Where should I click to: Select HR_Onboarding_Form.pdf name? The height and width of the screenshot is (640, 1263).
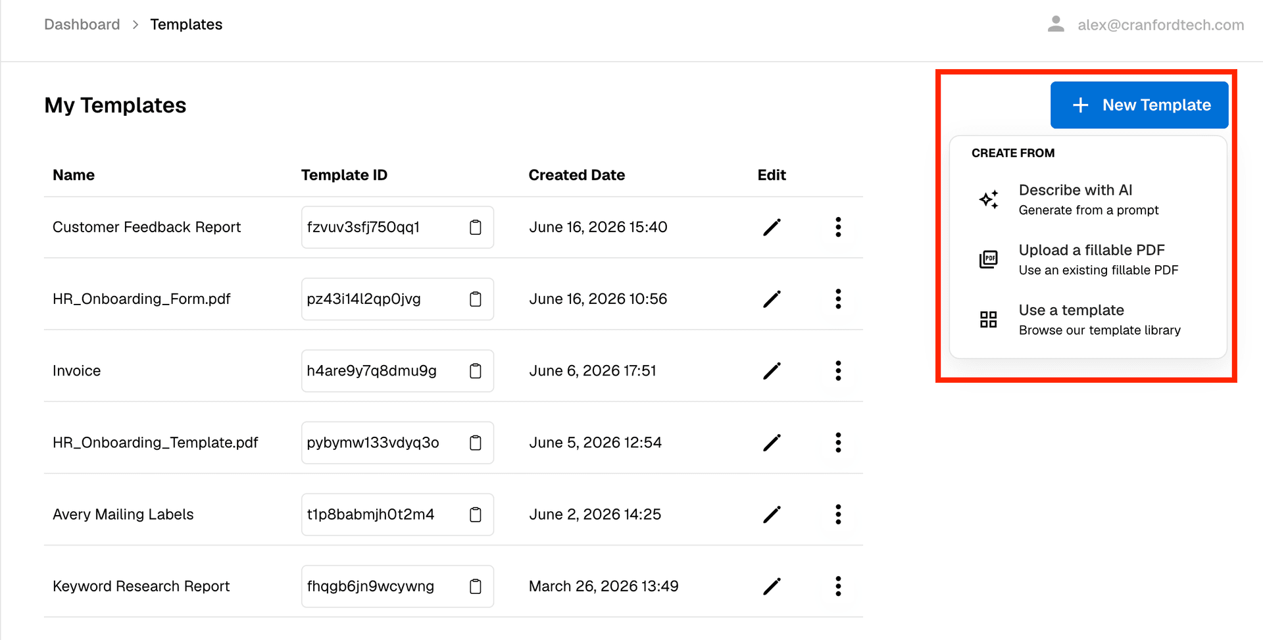tap(141, 299)
